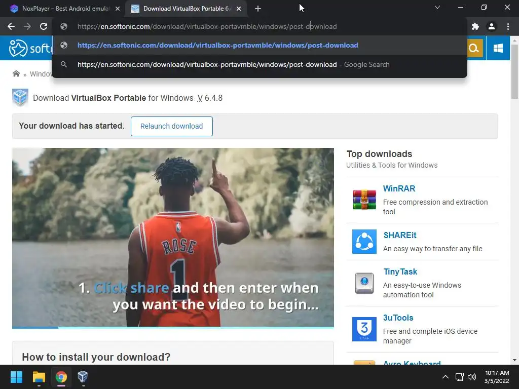
Task: Close the Download VirtualBox Portable tab
Action: (x=239, y=9)
